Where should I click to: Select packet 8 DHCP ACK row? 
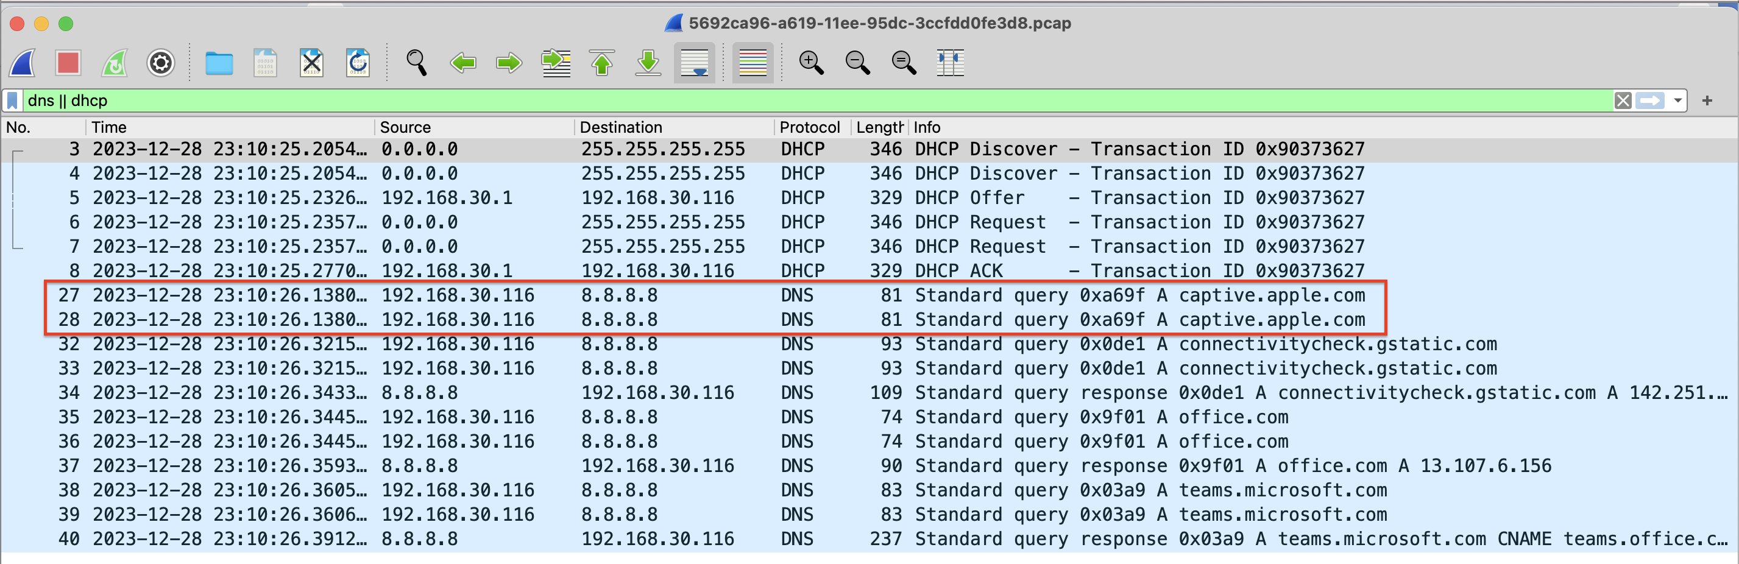[x=870, y=270]
